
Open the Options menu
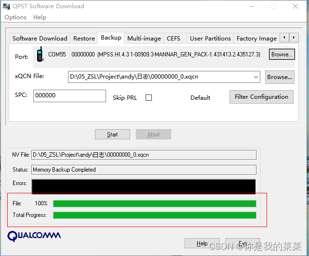click(15, 17)
